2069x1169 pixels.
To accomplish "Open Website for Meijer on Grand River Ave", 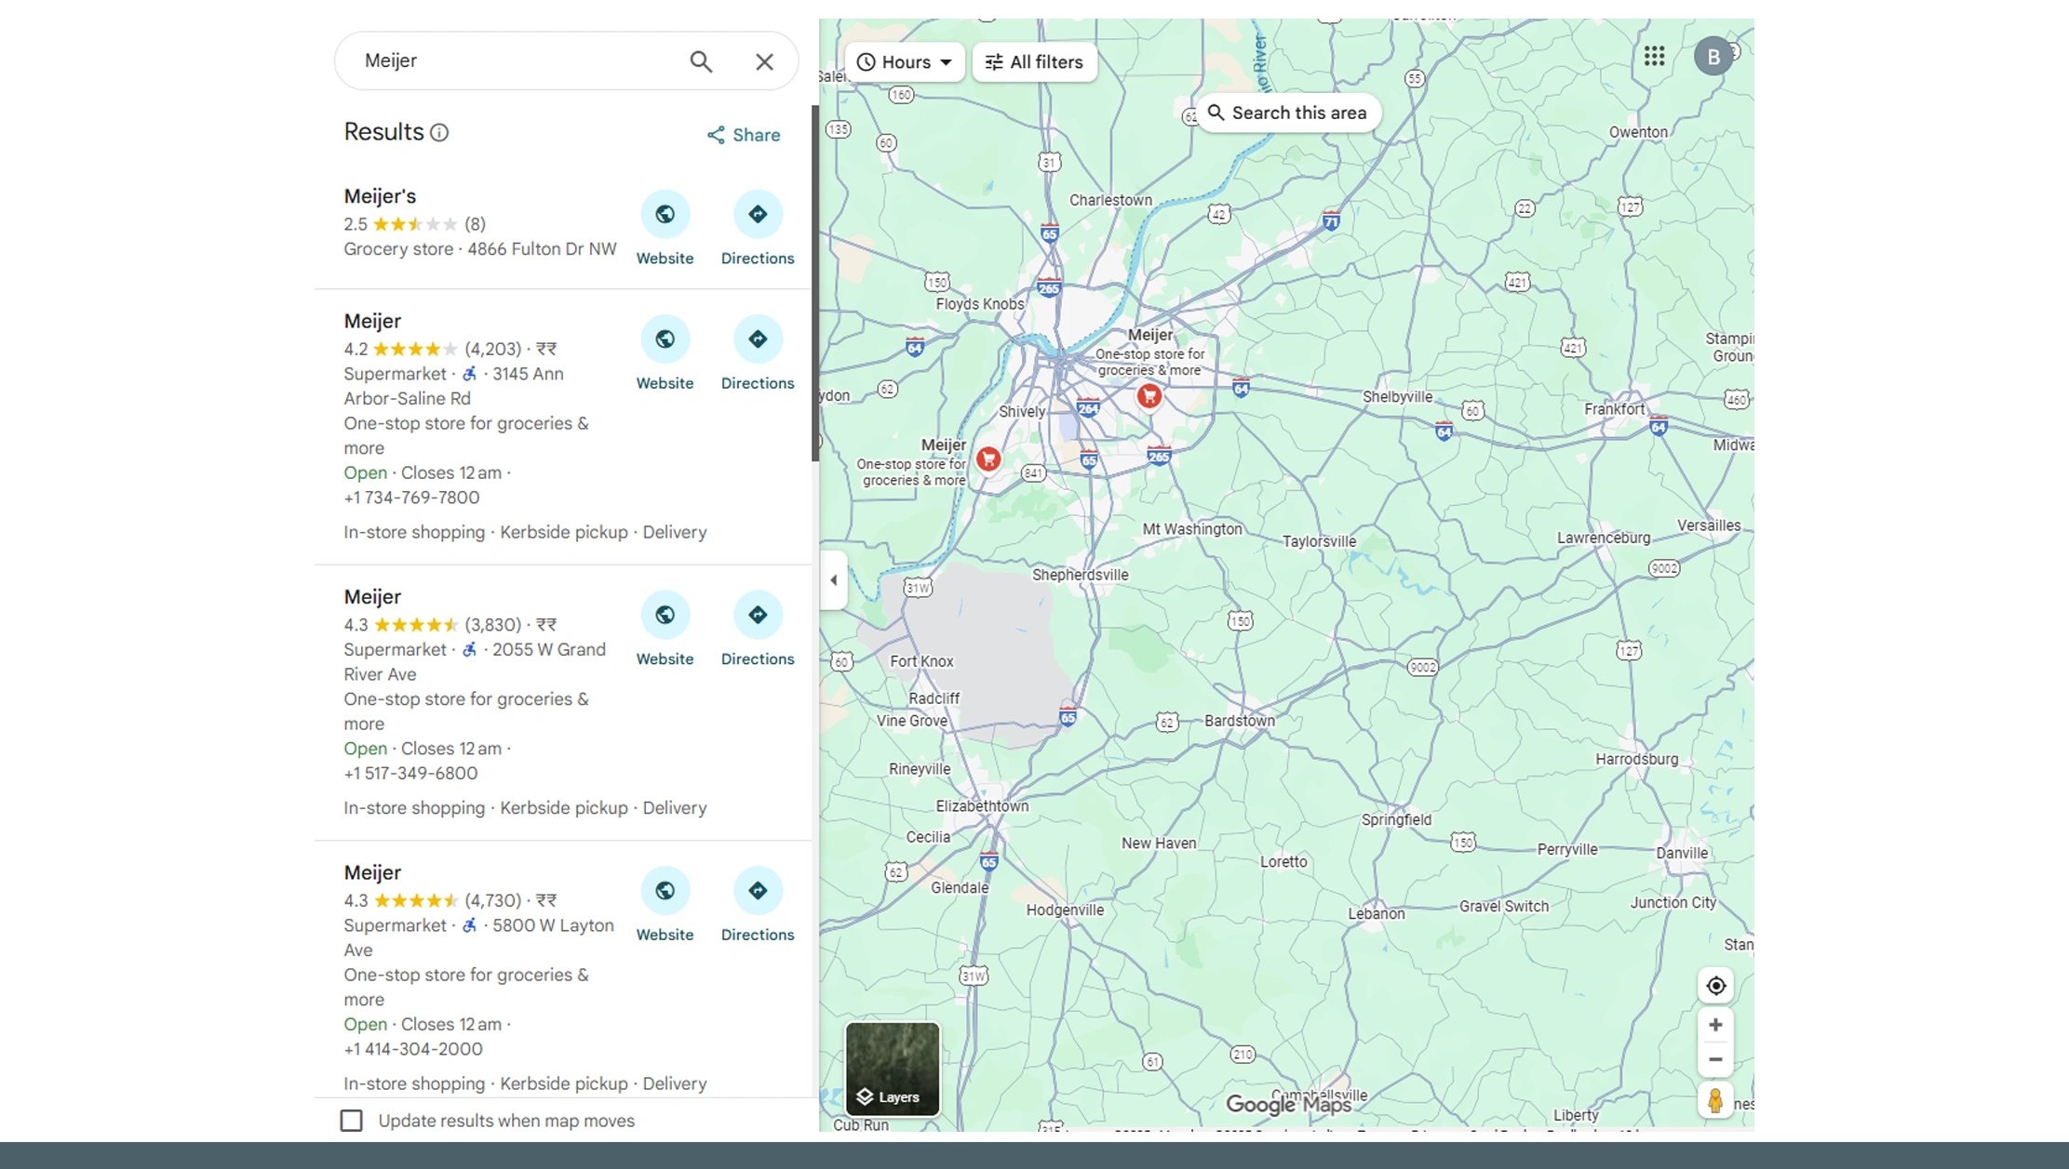I will (665, 614).
